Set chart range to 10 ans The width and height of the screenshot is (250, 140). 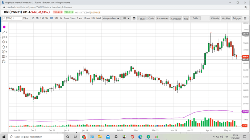(x=87, y=18)
